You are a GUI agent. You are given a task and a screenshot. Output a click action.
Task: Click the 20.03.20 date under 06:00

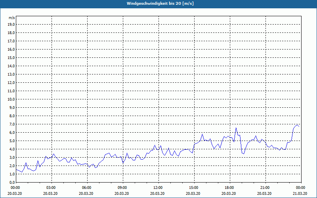click(86, 193)
